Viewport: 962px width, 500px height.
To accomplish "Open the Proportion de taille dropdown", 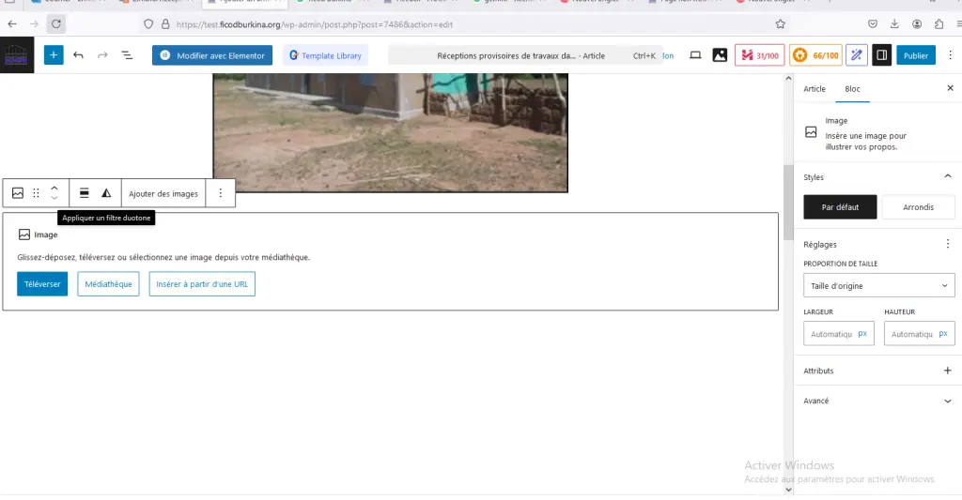I will pyautogui.click(x=879, y=285).
